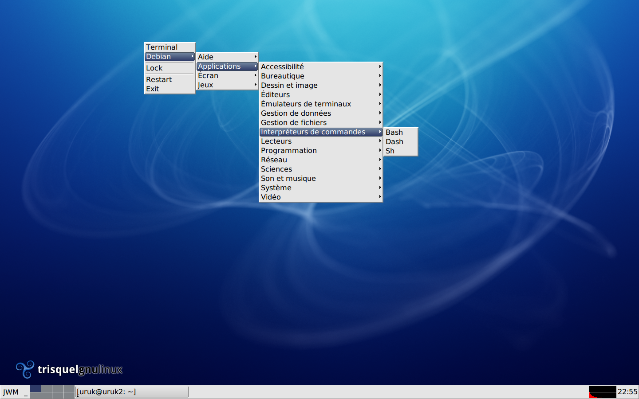Click the underscore show-desktop button
The image size is (639, 399).
pos(26,392)
